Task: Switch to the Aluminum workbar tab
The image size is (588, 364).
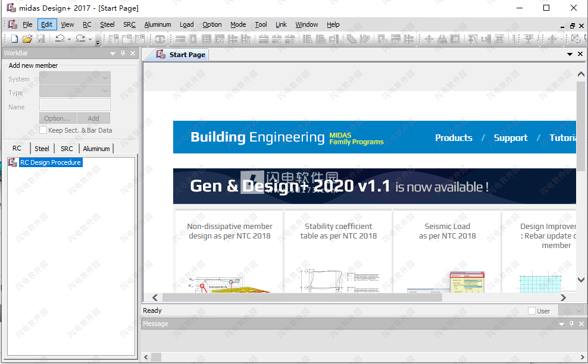Action: [96, 149]
